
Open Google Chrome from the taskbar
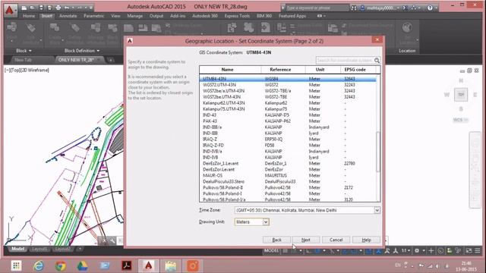coord(61,265)
